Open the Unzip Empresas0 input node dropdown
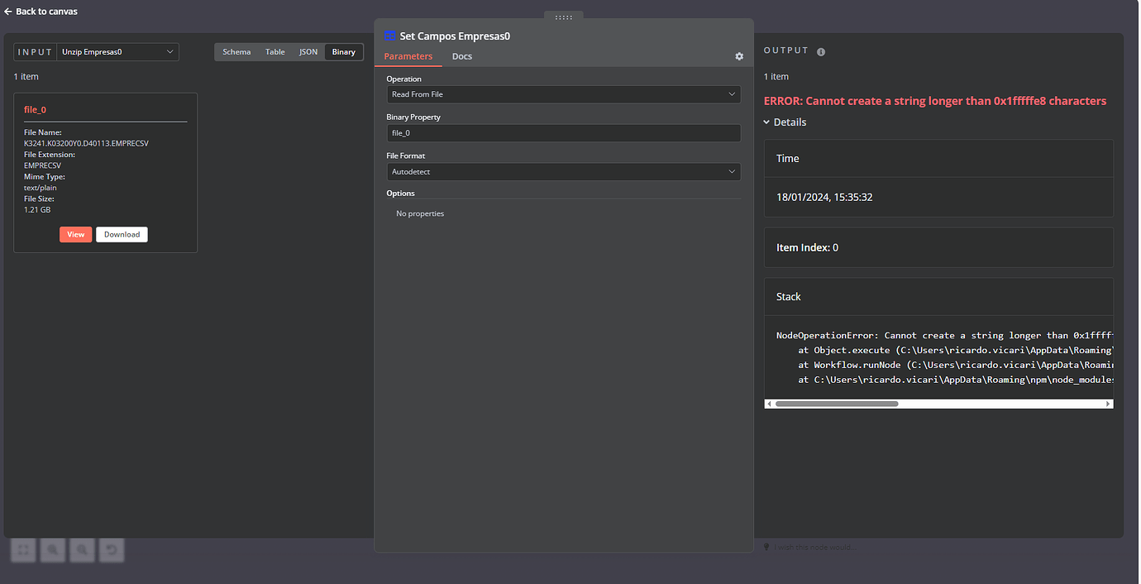1141x584 pixels. pyautogui.click(x=118, y=52)
